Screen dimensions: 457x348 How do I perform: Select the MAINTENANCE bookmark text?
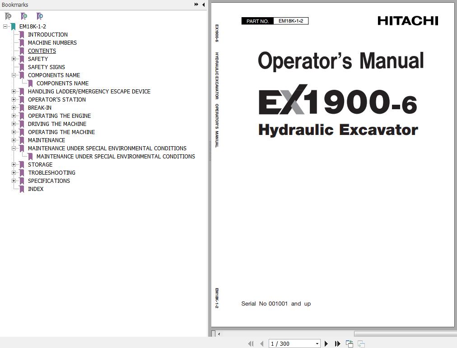pos(47,140)
